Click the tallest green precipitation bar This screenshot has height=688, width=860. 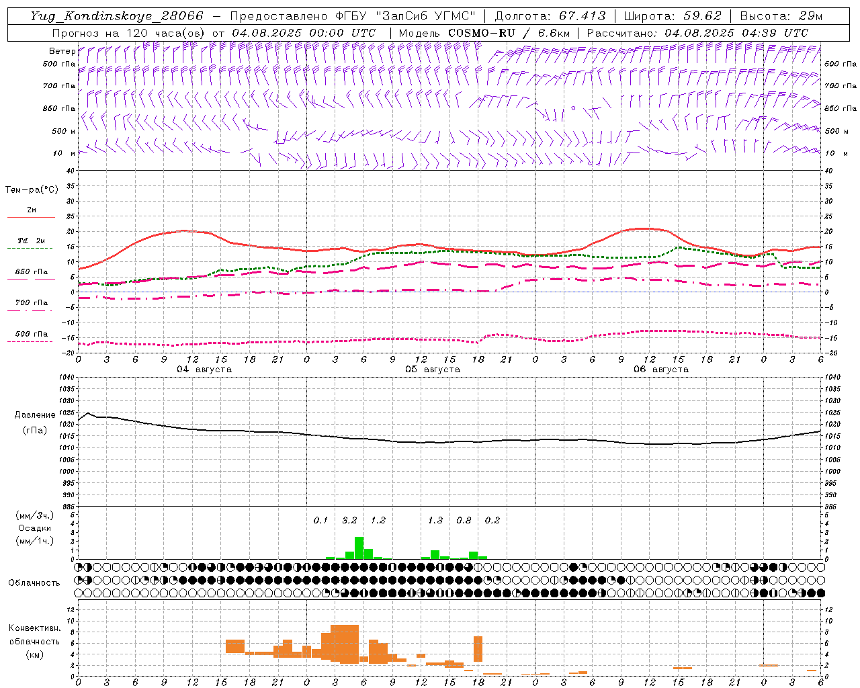pos(359,548)
